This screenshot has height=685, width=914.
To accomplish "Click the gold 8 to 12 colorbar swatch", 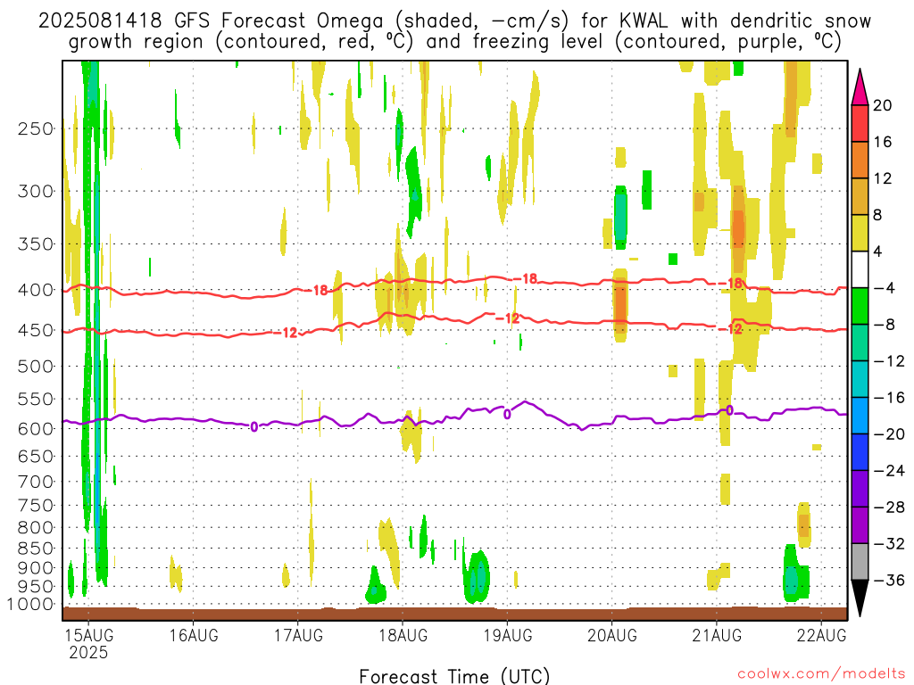I will click(x=860, y=197).
